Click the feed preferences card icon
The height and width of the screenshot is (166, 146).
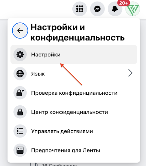point(20,150)
